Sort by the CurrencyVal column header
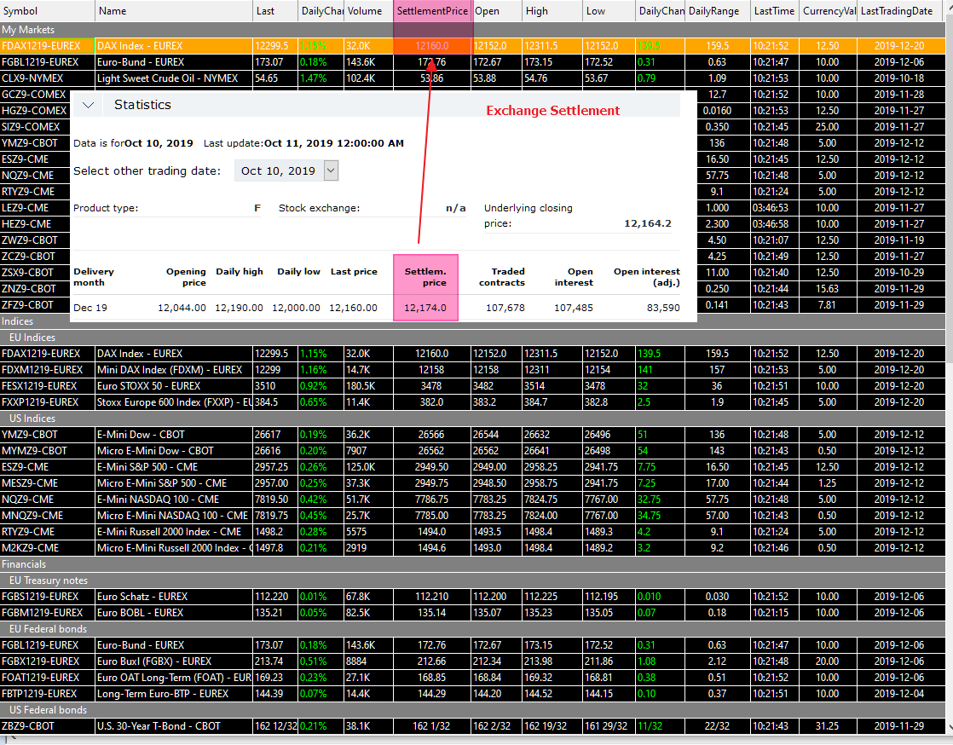The image size is (953, 745). [829, 11]
